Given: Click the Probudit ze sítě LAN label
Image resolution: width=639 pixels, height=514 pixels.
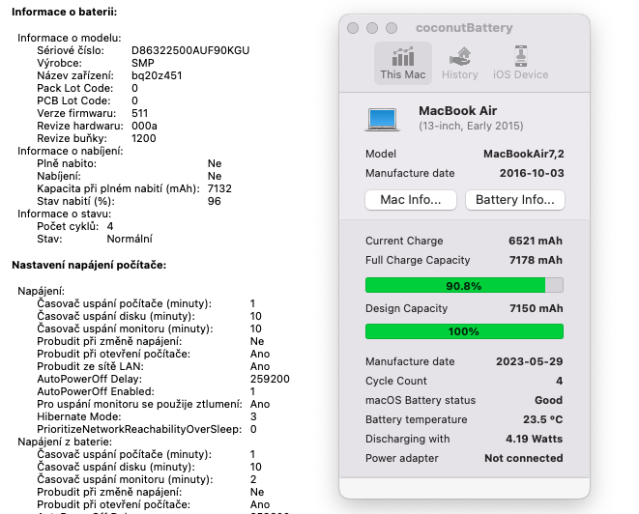Looking at the screenshot, I should [x=90, y=366].
